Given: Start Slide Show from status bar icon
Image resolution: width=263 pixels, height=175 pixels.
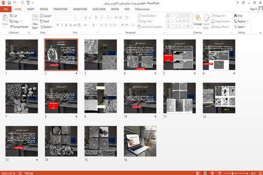Looking at the screenshot, I should click(220, 173).
